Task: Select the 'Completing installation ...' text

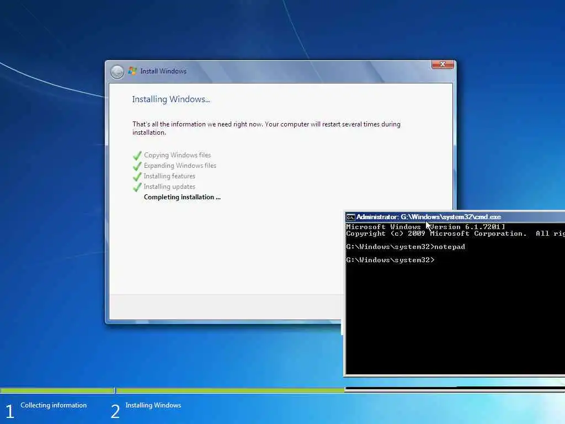Action: [x=182, y=197]
